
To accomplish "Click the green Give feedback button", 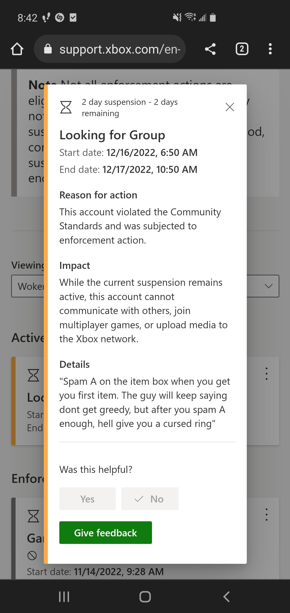I will click(106, 533).
